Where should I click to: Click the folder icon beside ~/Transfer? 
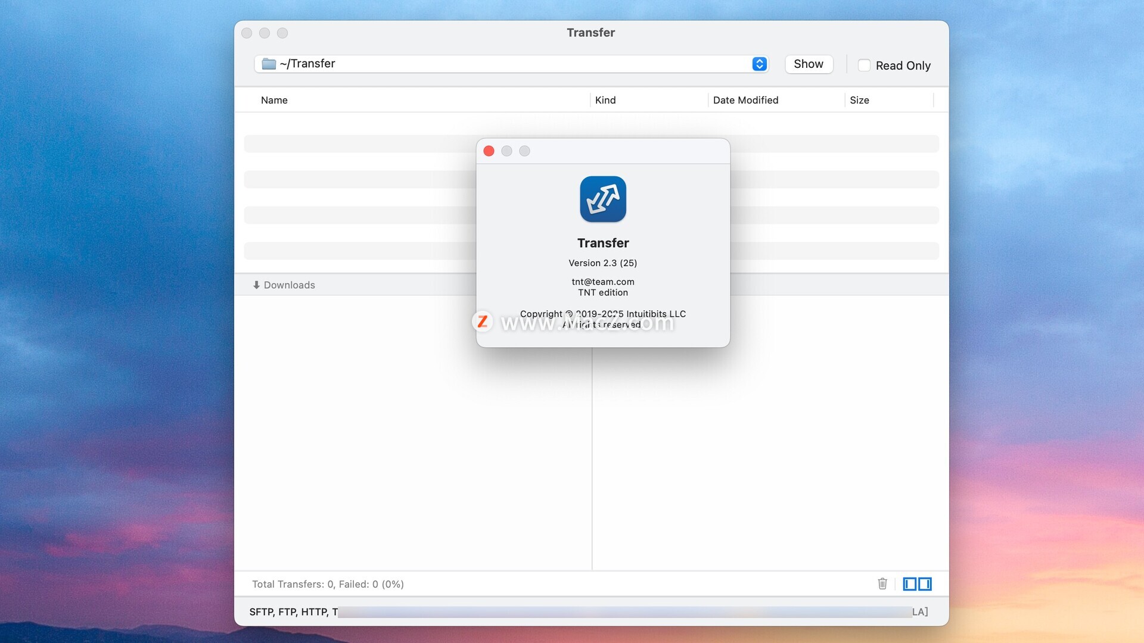coord(269,64)
